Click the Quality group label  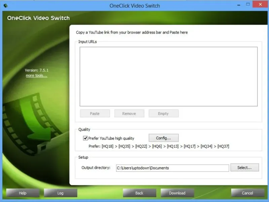tap(84, 130)
